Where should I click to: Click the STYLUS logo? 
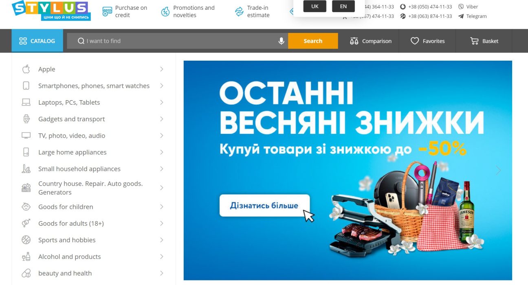pyautogui.click(x=51, y=11)
